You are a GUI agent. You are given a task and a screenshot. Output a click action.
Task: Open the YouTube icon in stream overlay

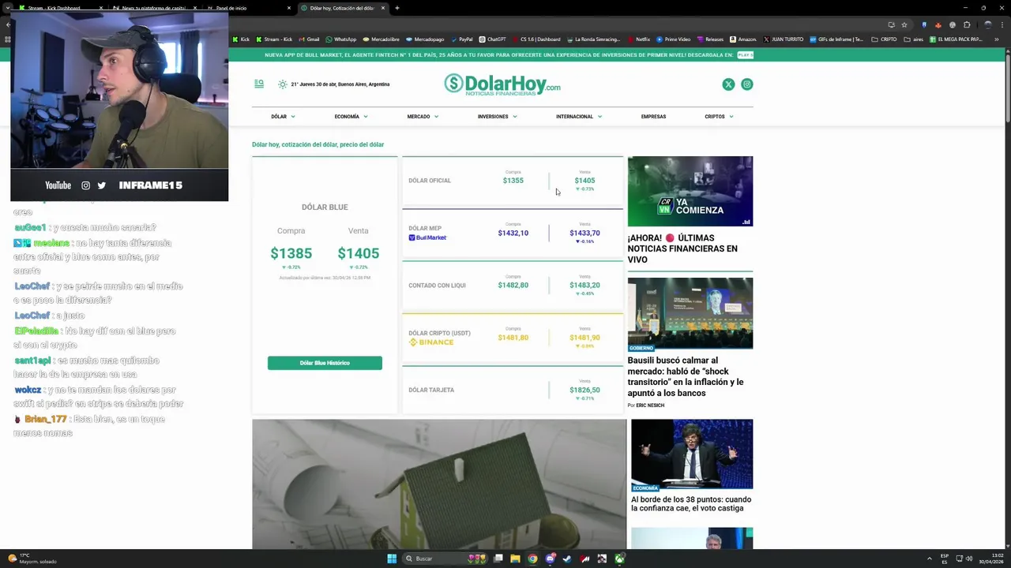(58, 185)
